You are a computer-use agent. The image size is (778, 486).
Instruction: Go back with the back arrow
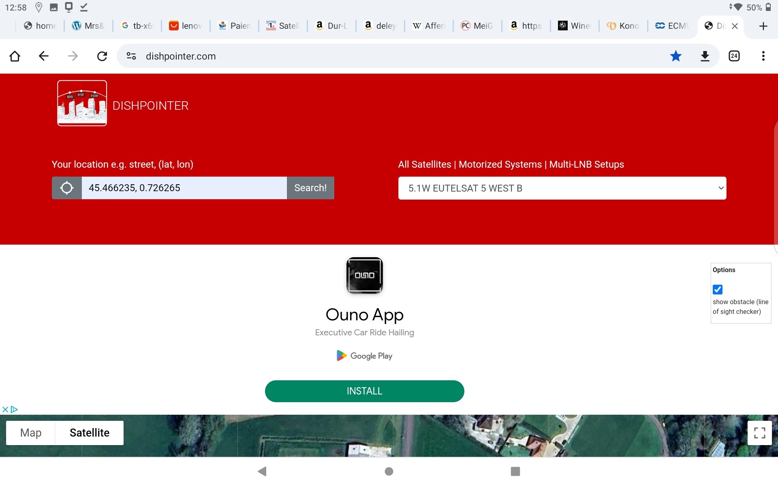click(x=44, y=56)
